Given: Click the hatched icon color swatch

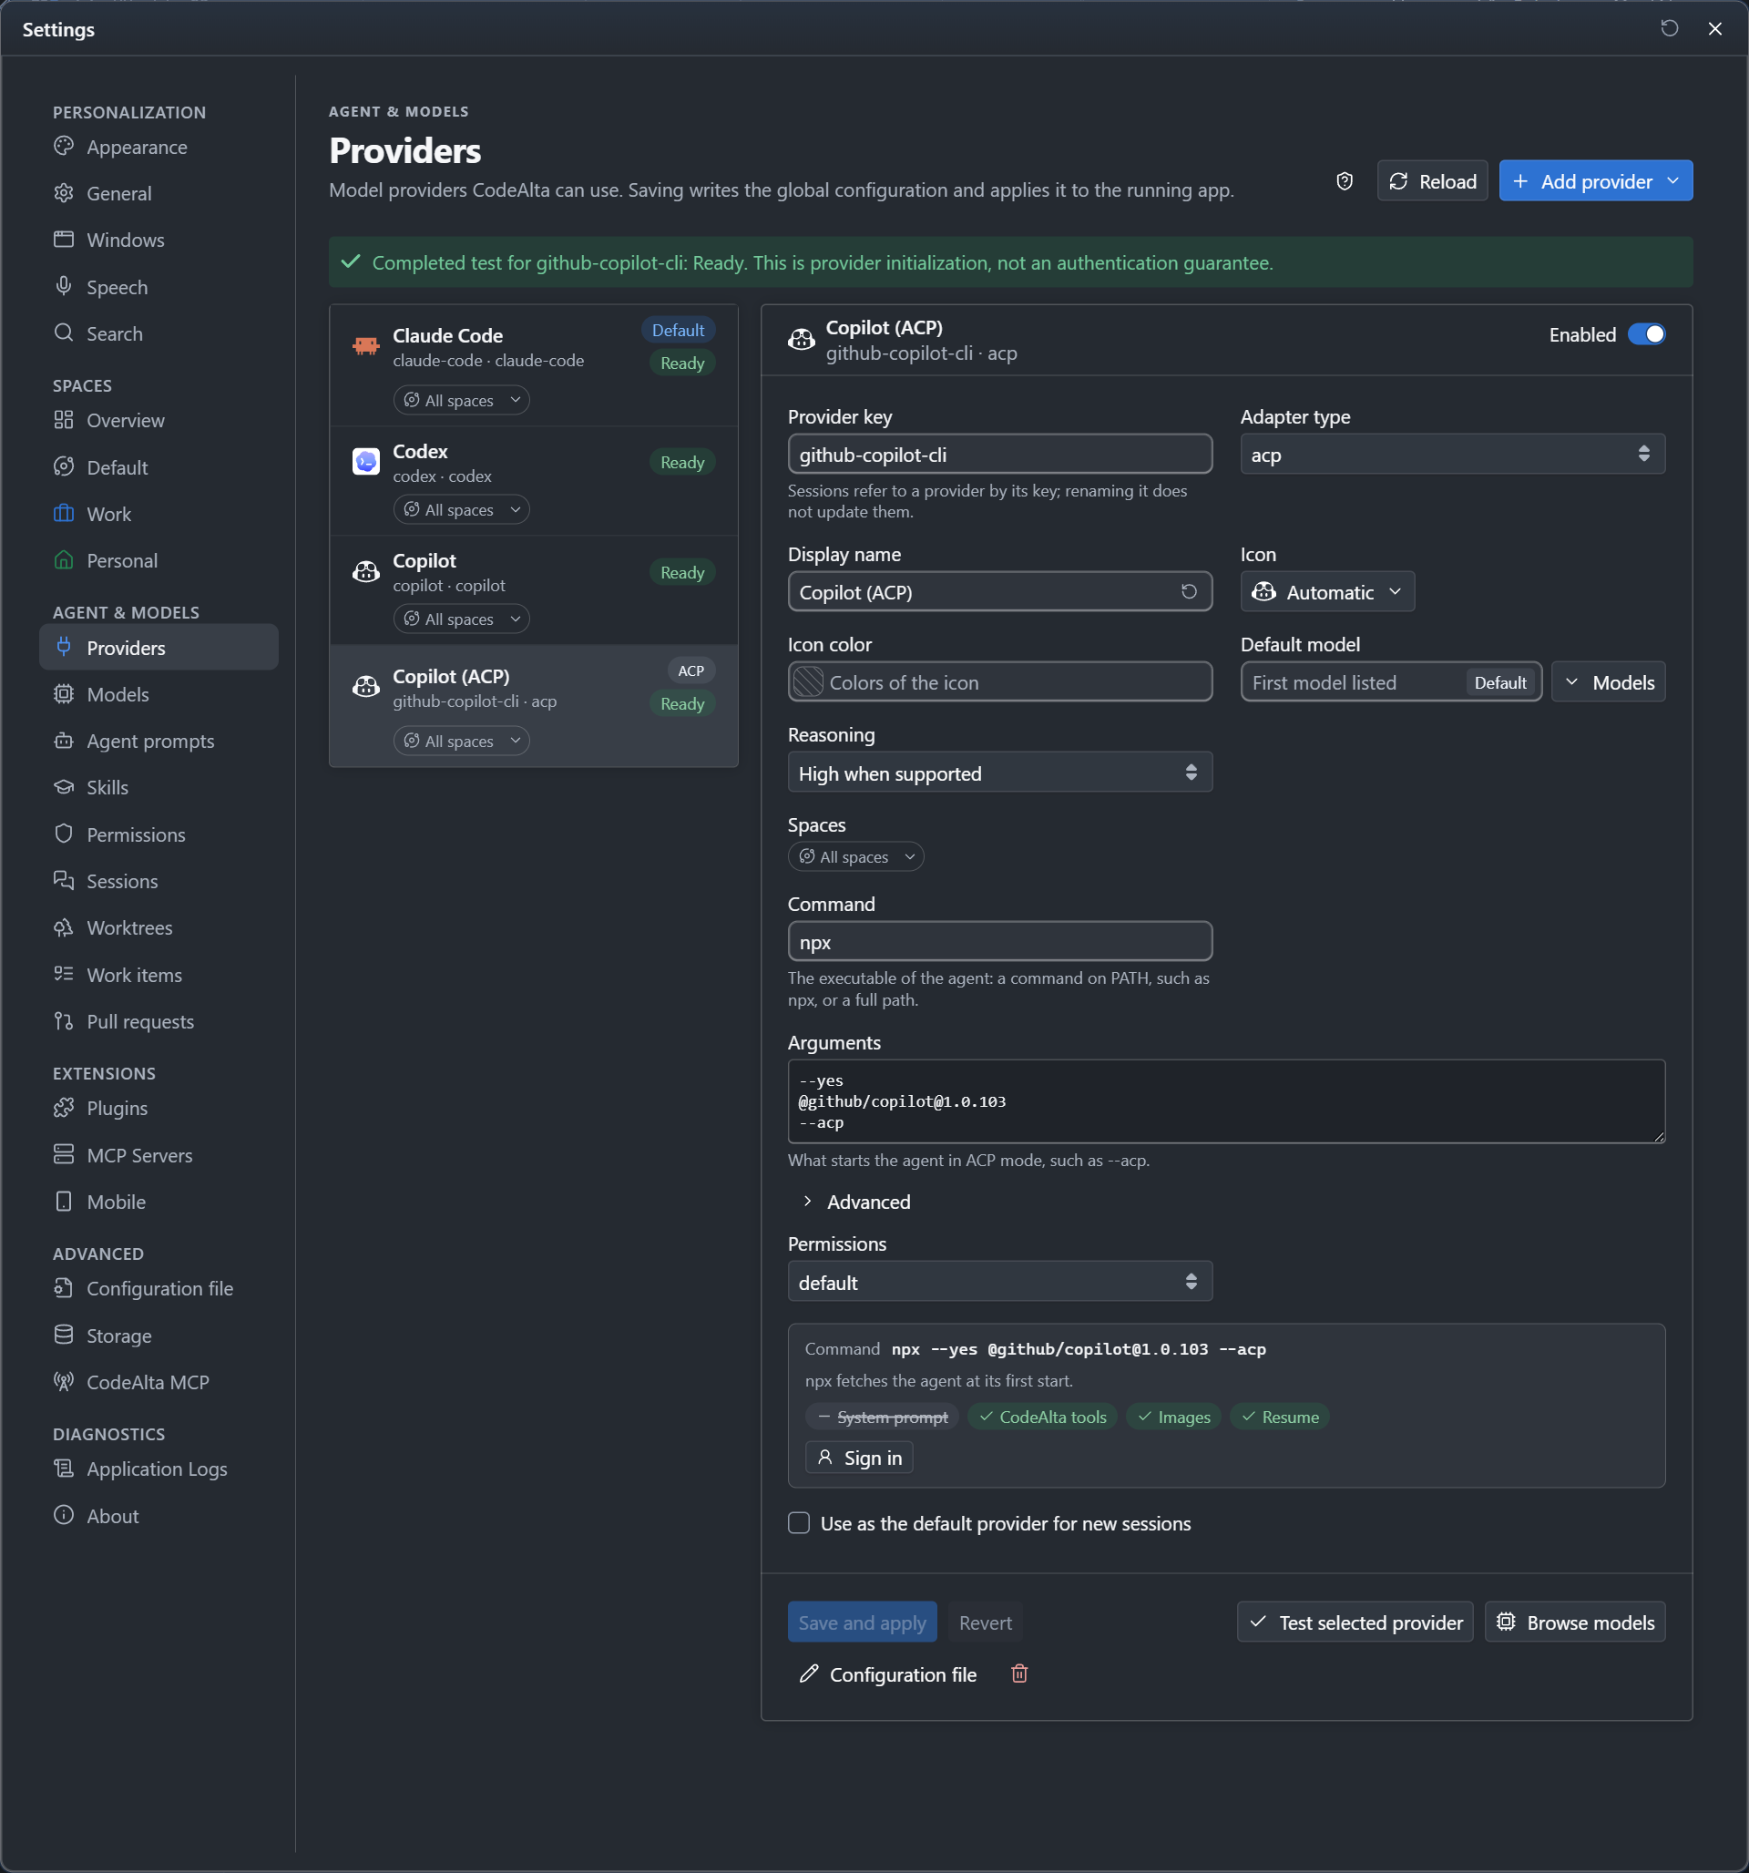Looking at the screenshot, I should tap(808, 681).
